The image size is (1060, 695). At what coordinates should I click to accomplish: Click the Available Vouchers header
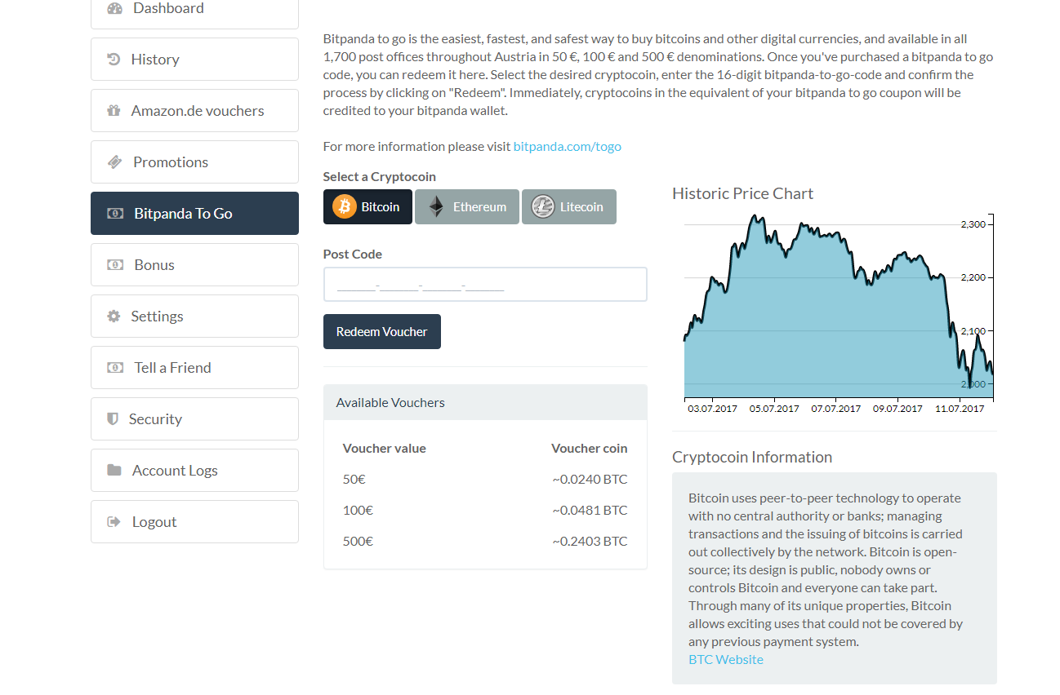[x=485, y=403]
